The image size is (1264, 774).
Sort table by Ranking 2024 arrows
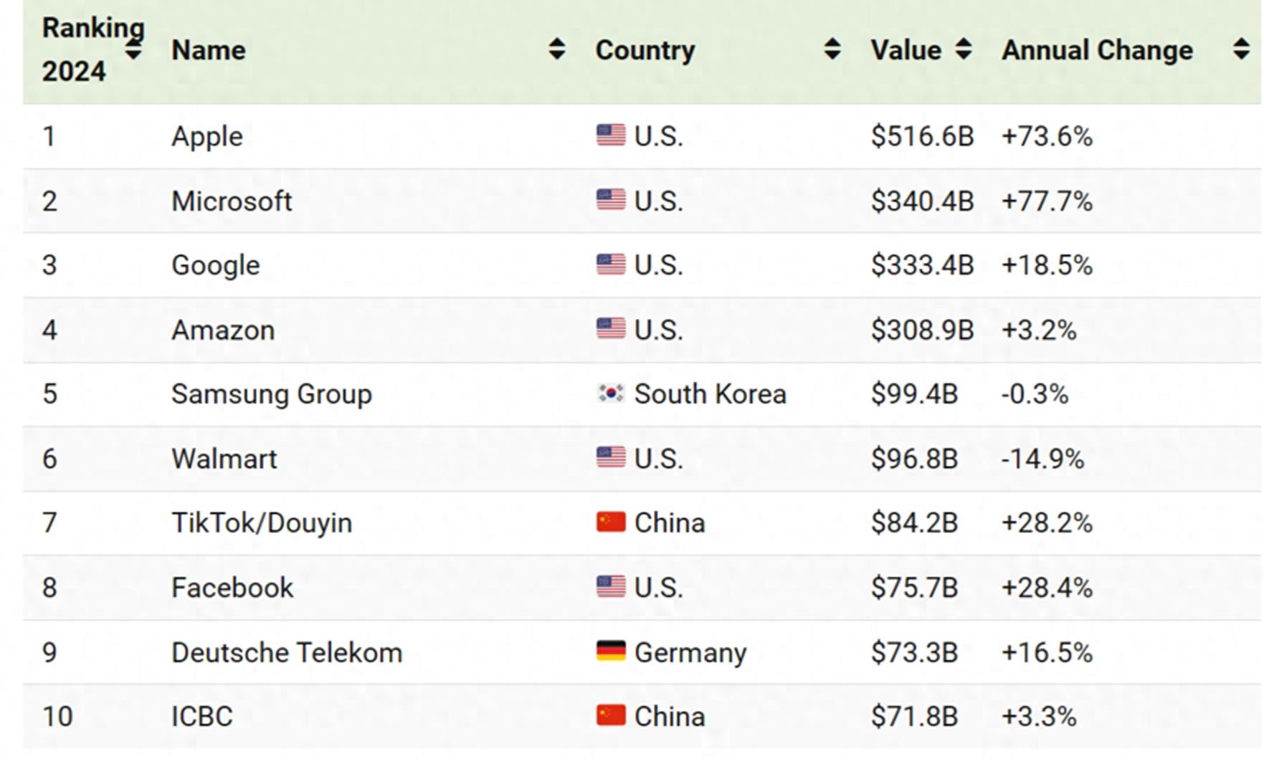[133, 51]
